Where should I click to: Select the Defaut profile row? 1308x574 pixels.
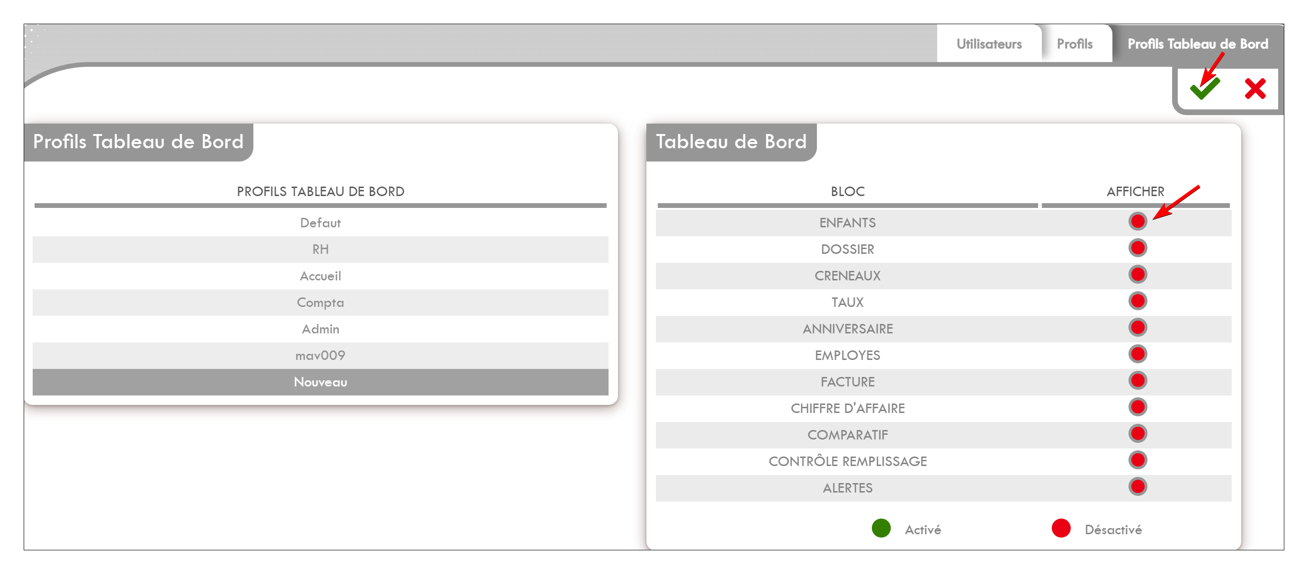pyautogui.click(x=321, y=223)
